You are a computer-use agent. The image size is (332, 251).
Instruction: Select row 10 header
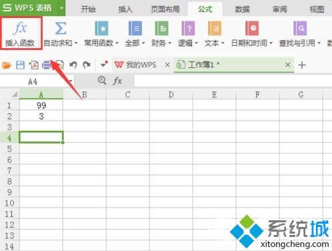[9, 203]
